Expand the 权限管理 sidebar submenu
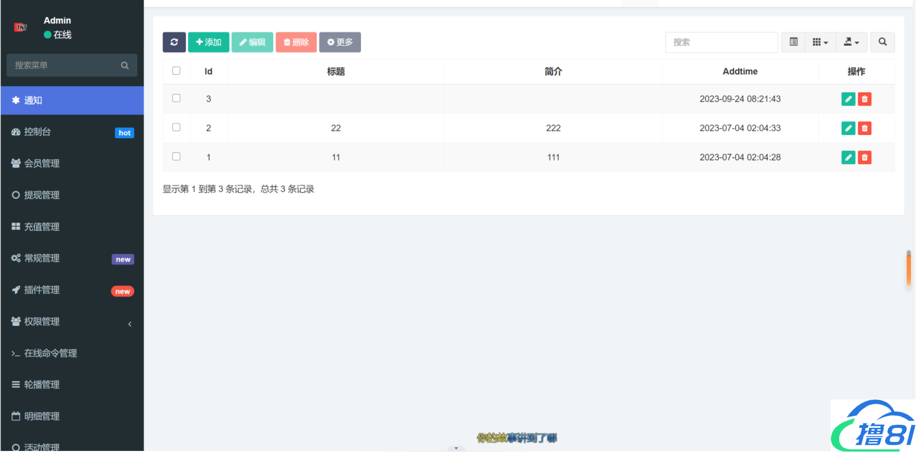The width and height of the screenshot is (916, 452). (72, 322)
